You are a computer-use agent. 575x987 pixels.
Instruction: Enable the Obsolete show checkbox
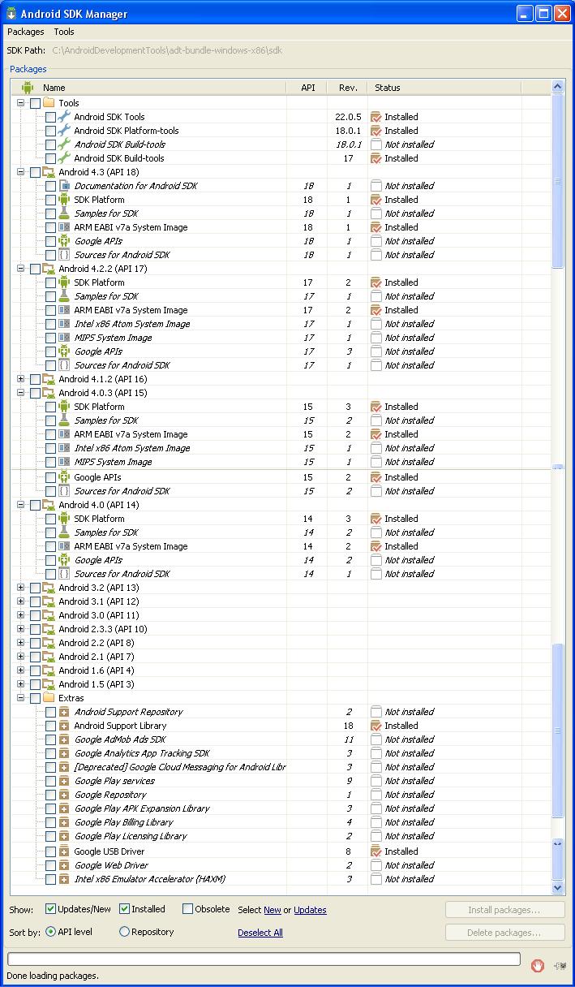187,909
